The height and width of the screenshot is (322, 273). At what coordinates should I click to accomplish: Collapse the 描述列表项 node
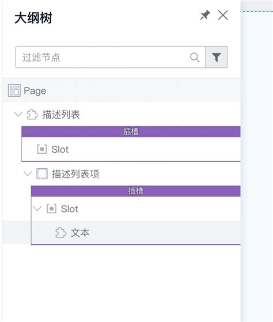coord(28,173)
